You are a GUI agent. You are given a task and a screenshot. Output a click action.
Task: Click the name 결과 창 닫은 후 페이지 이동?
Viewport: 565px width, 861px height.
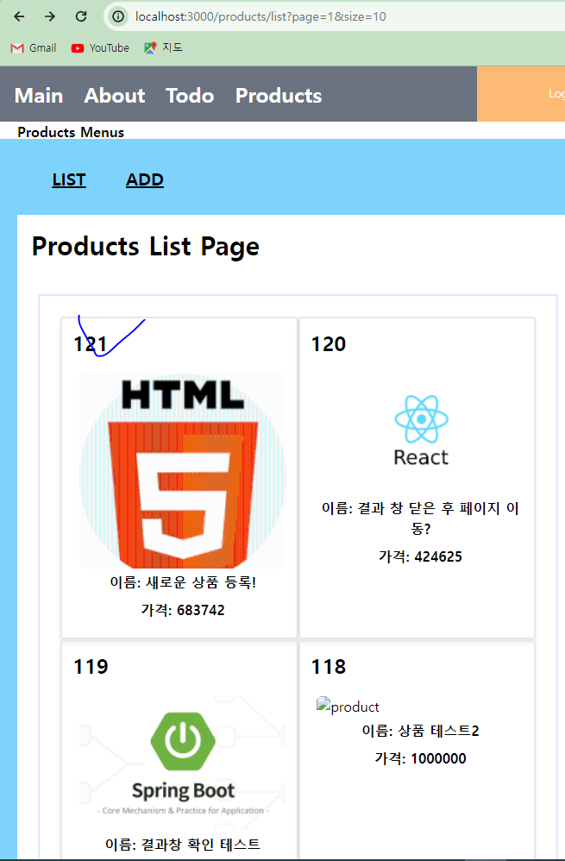coord(421,518)
